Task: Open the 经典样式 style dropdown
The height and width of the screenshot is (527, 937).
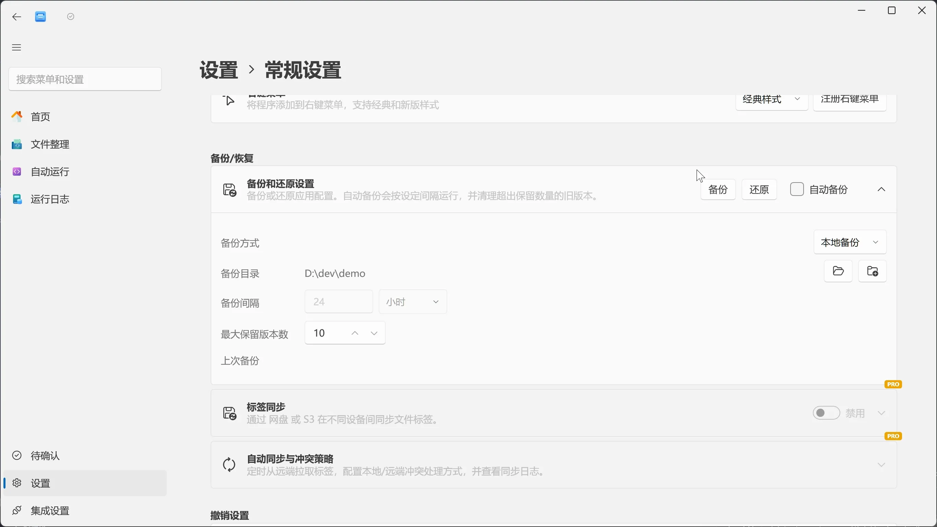Action: coord(772,103)
